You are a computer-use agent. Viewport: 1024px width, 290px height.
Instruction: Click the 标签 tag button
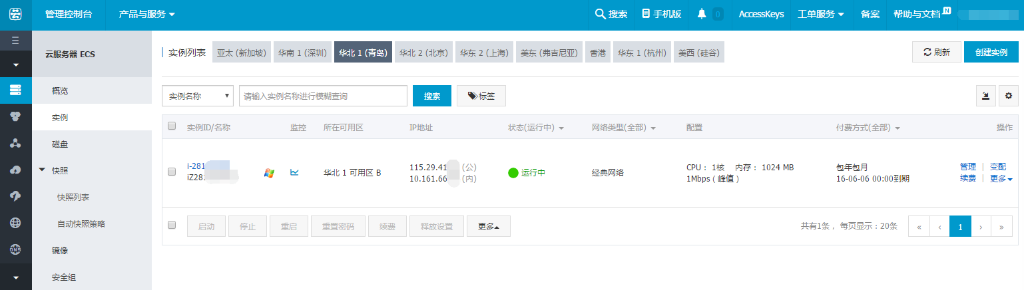pos(481,96)
